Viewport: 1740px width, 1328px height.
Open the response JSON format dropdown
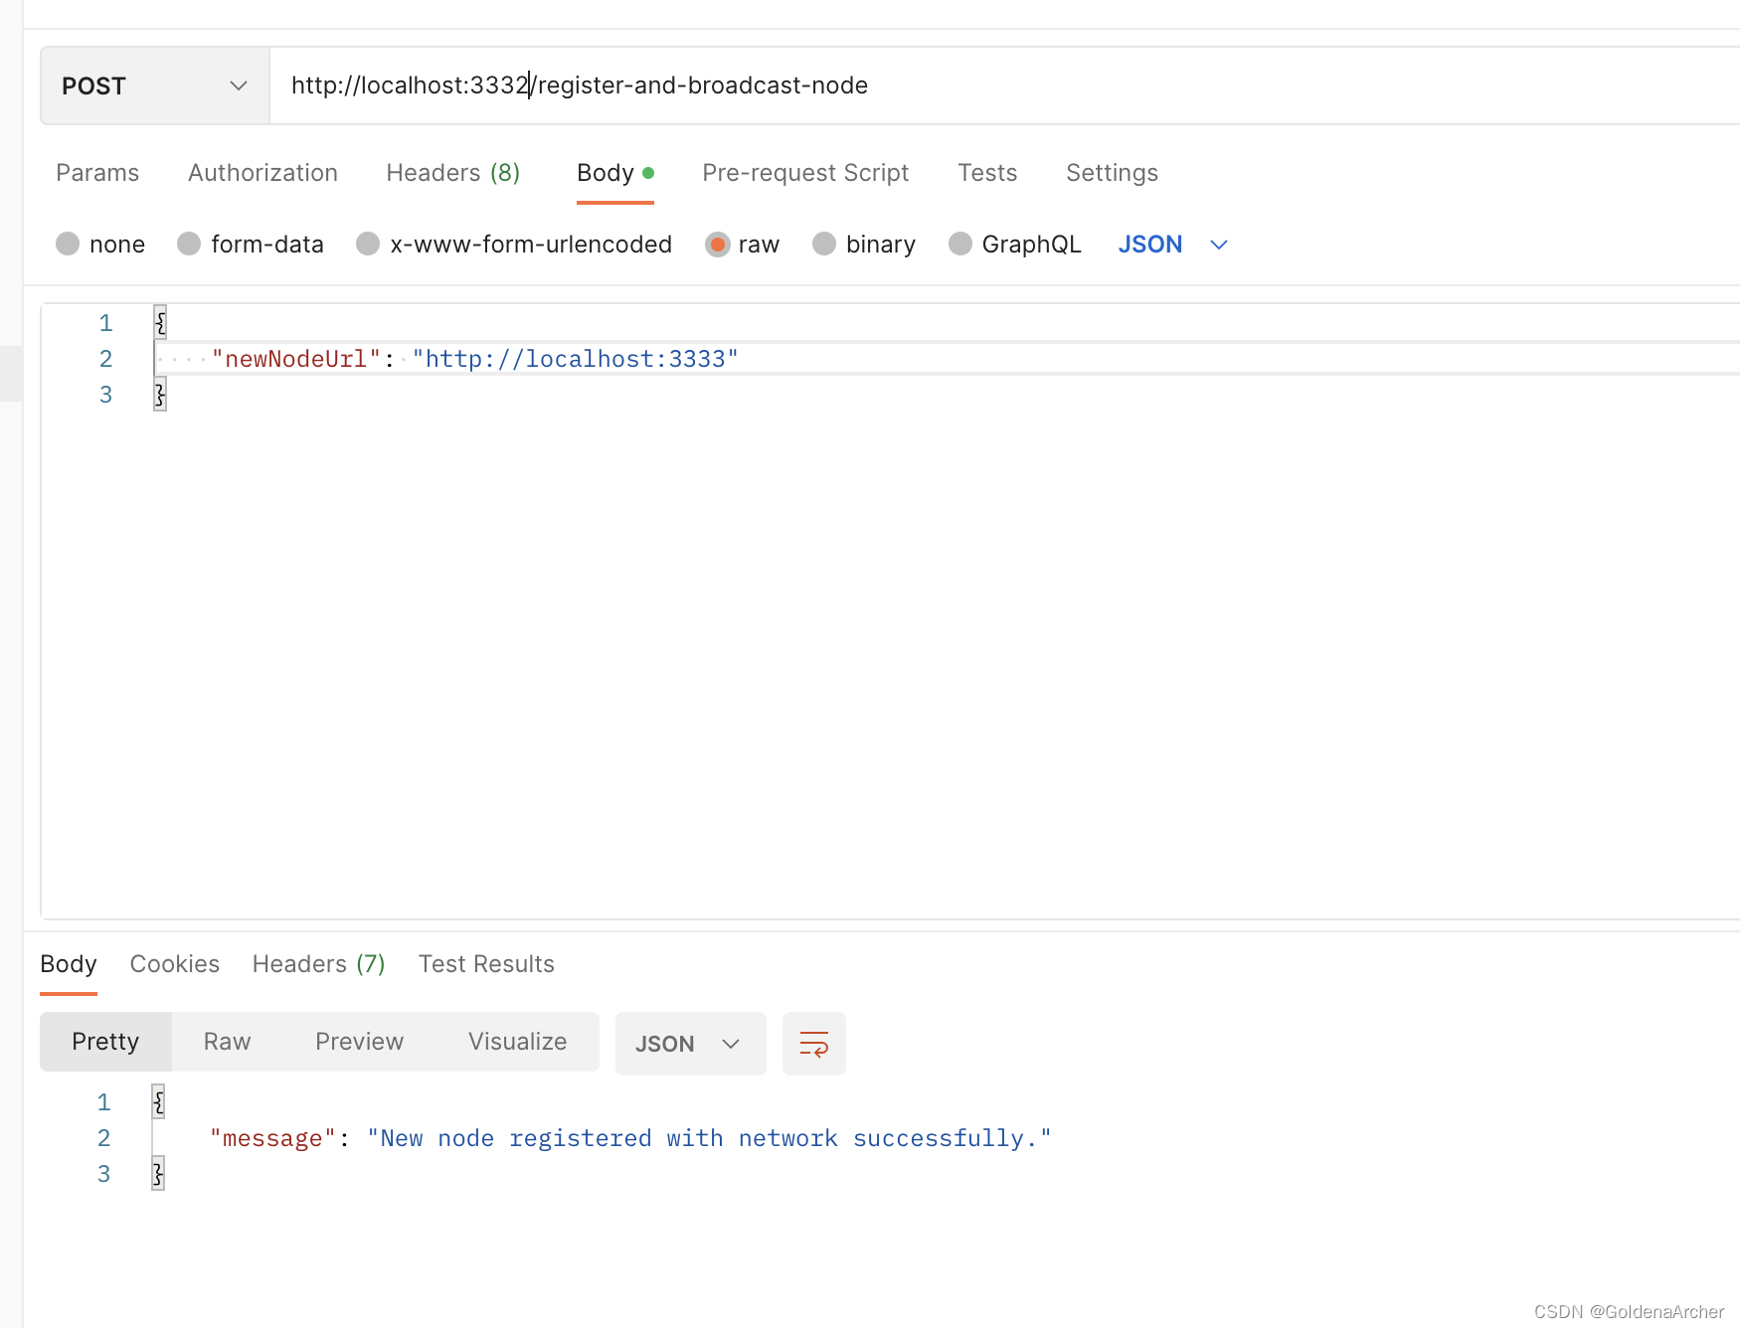(x=690, y=1044)
